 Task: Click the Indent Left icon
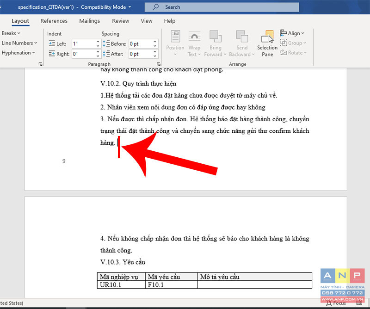[x=52, y=43]
